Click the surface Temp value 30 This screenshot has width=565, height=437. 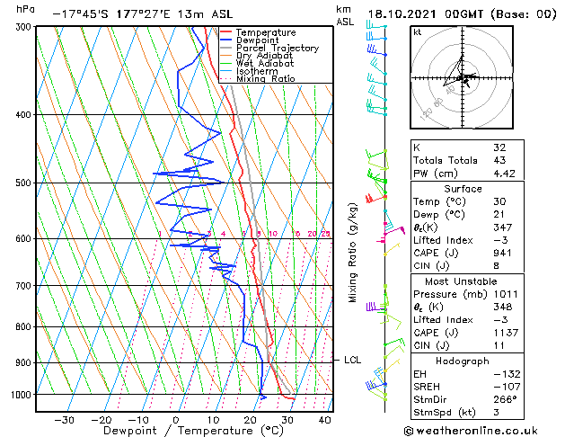pyautogui.click(x=499, y=201)
